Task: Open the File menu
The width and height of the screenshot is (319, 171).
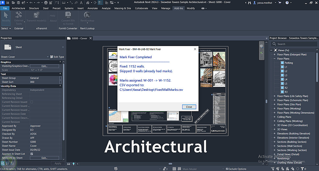Action: click(x=5, y=8)
